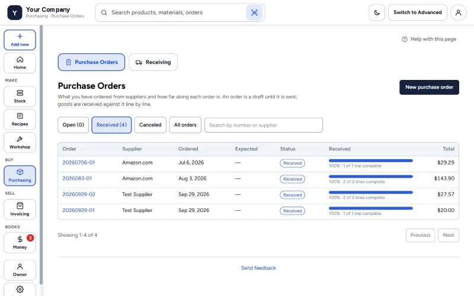This screenshot has height=296, width=474.
Task: Click Showing 1-4 of 4 text
Action: (78, 235)
